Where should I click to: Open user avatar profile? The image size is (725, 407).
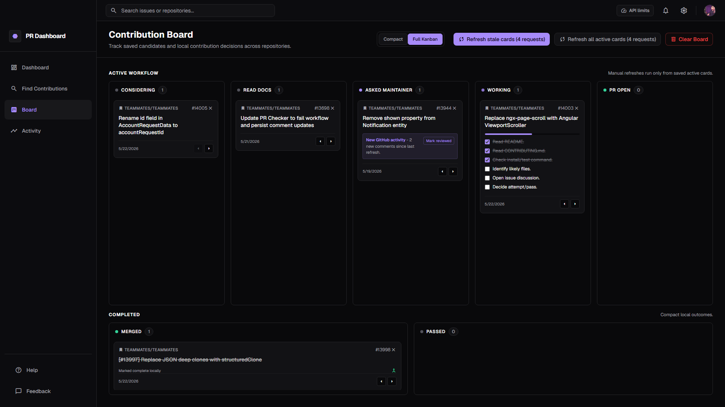coord(710,11)
